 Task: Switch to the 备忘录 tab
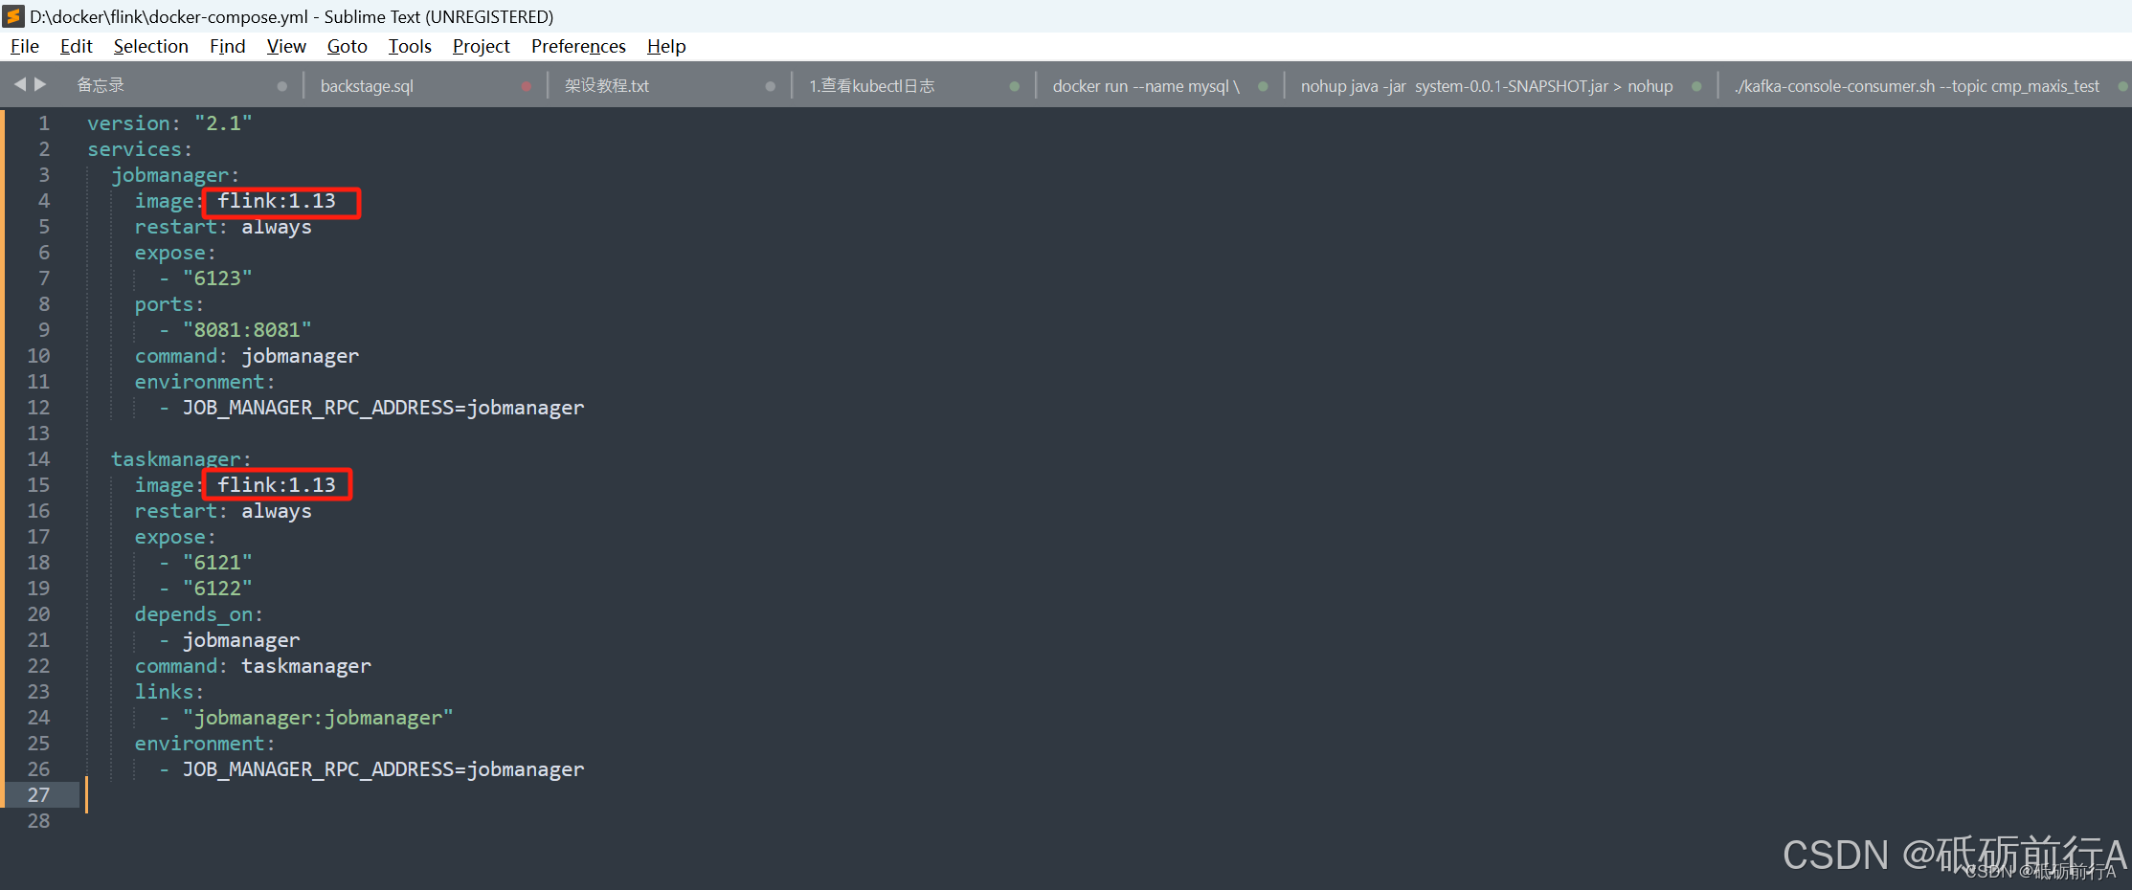(x=101, y=85)
